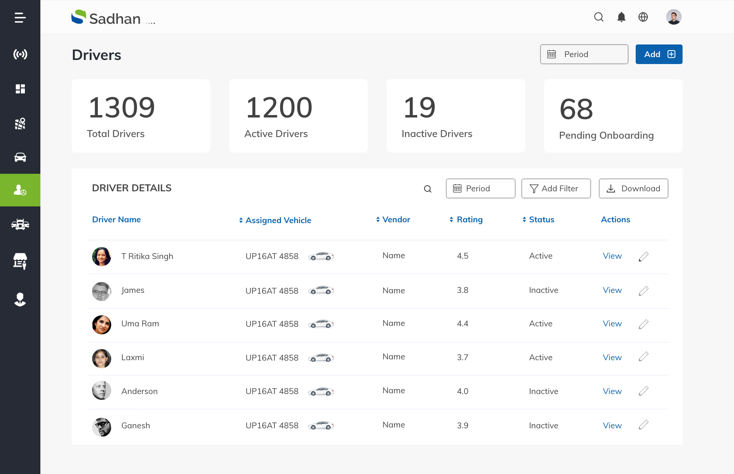Open the hamburger menu in sidebar
This screenshot has width=734, height=474.
point(20,18)
